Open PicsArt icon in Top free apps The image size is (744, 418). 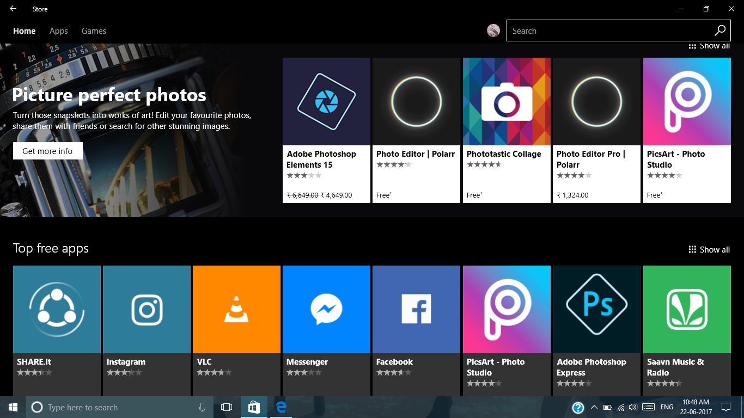click(507, 309)
